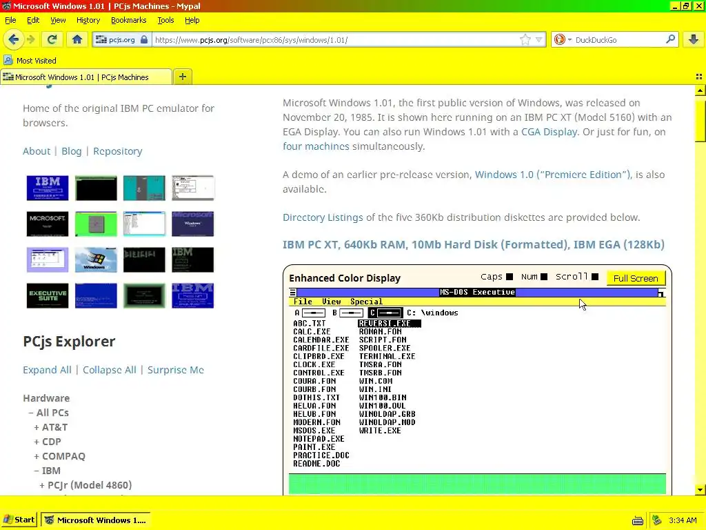This screenshot has height=530, width=706.
Task: Open the File menu in Mypal
Action: [10, 20]
